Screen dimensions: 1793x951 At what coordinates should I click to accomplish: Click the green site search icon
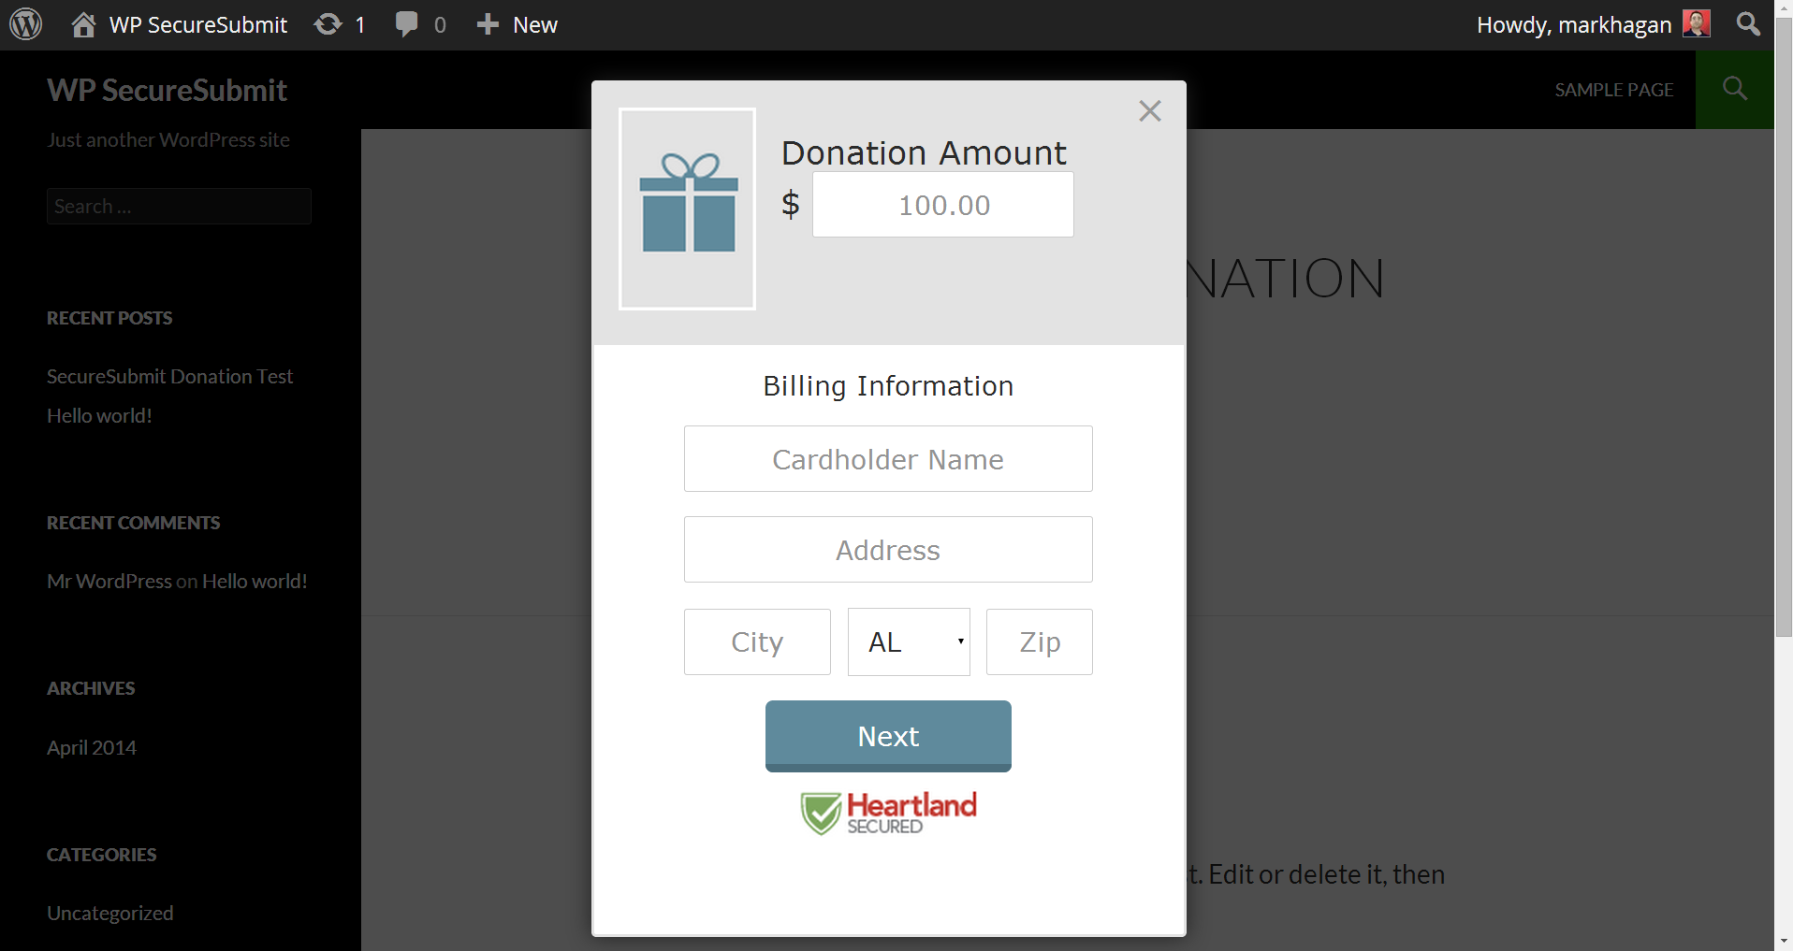1735,90
